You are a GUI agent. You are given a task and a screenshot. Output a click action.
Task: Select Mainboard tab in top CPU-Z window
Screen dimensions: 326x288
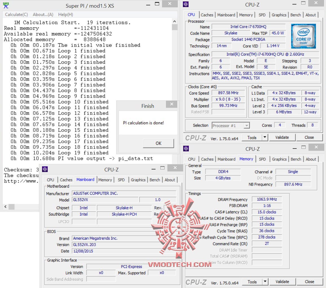point(226,15)
